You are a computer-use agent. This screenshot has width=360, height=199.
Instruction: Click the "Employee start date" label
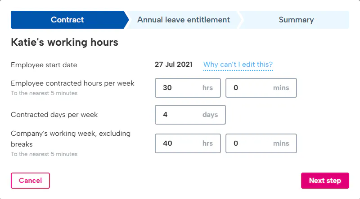44,65
